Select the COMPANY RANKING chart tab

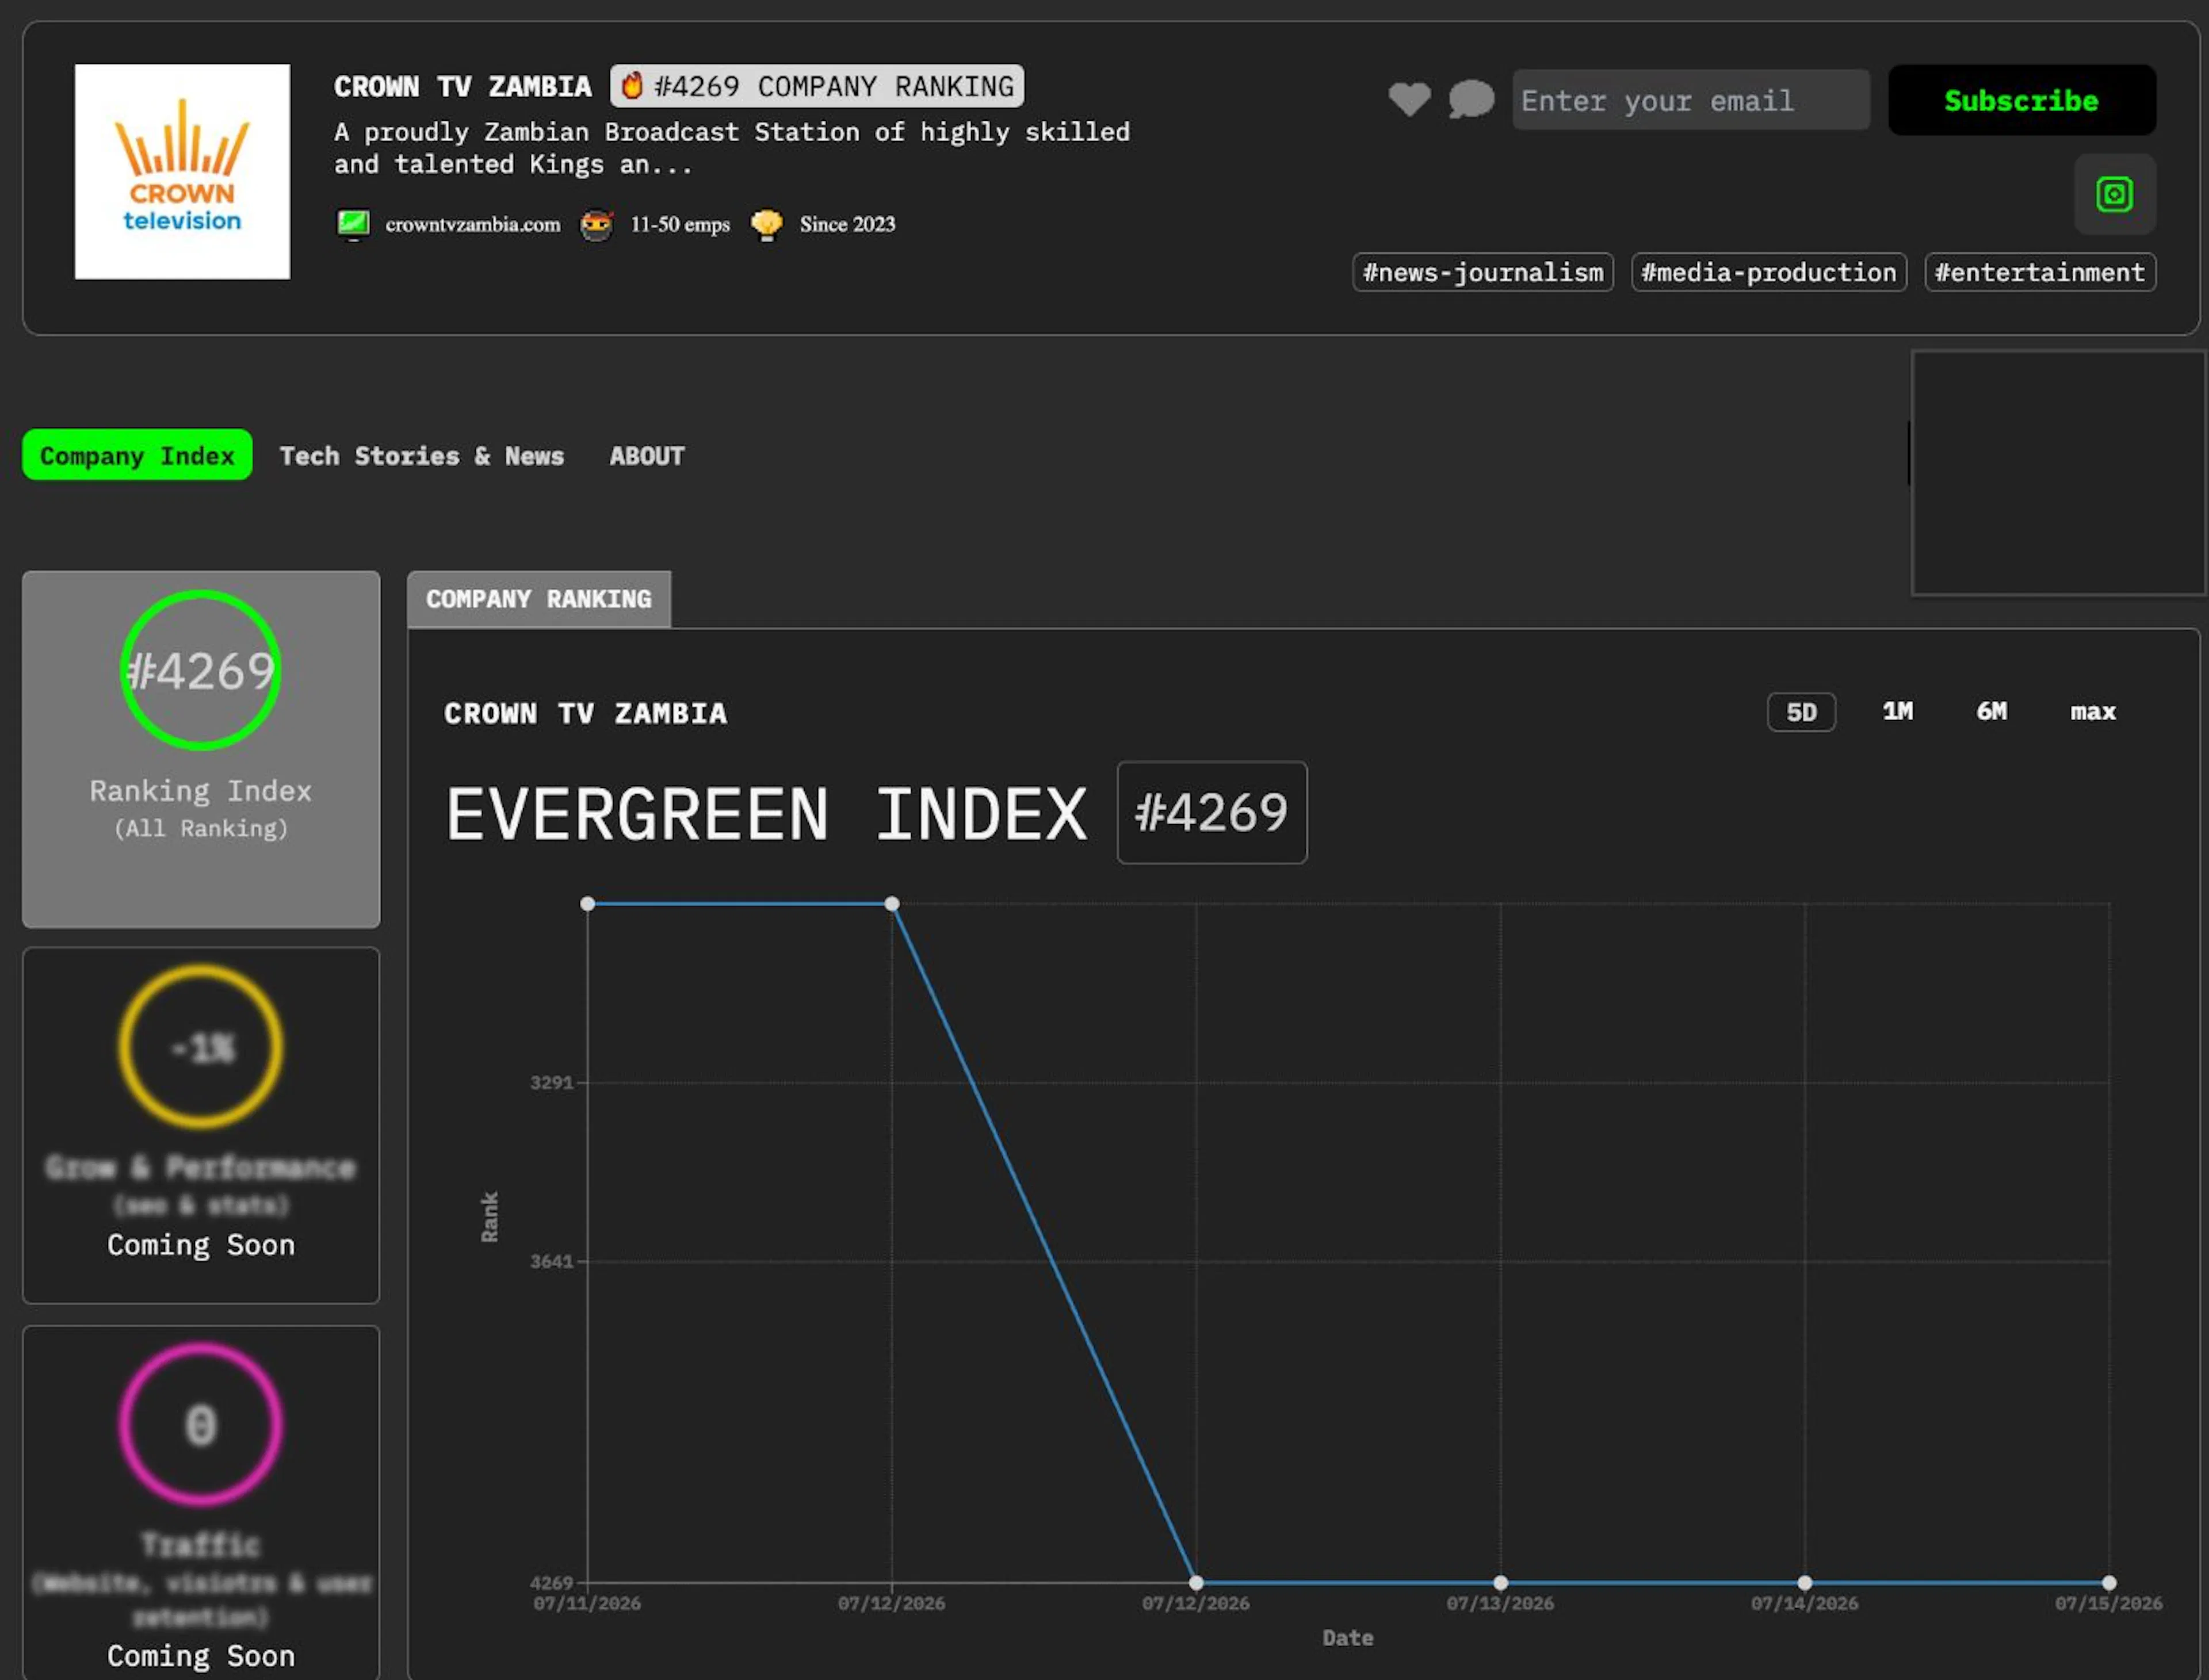[538, 599]
